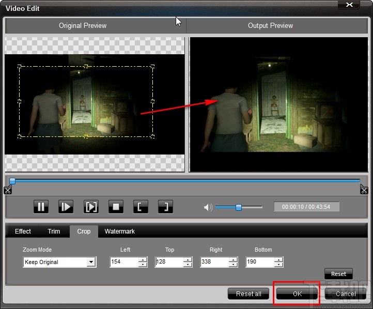
Task: Mute audio via the speaker icon
Action: (x=208, y=207)
